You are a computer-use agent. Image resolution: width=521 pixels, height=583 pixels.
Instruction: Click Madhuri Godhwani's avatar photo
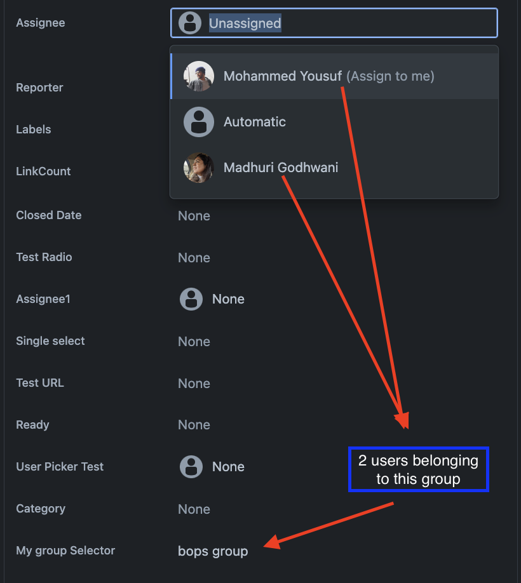tap(199, 168)
